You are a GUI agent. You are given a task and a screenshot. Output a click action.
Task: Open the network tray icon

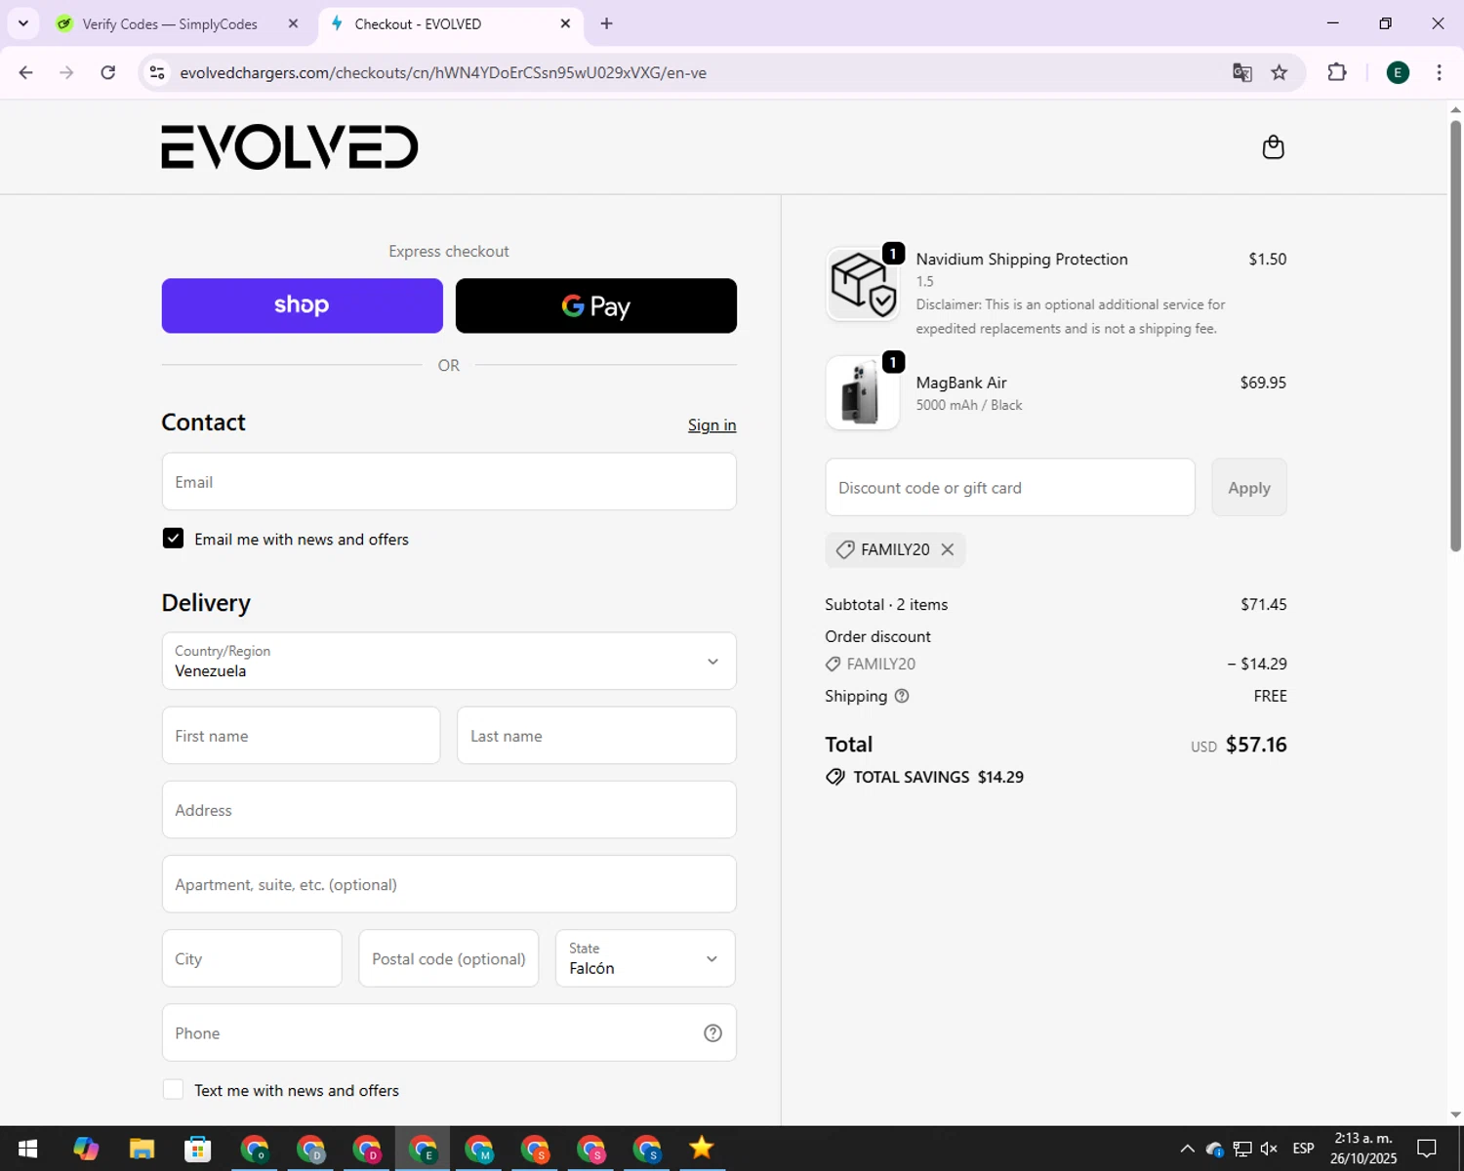[1242, 1149]
